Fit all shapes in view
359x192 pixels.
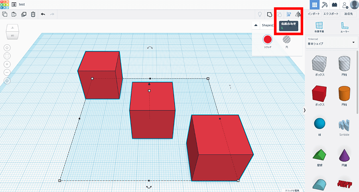coord(7,56)
